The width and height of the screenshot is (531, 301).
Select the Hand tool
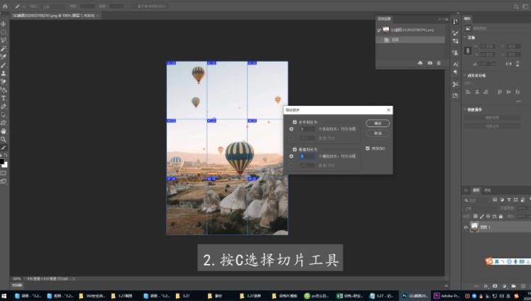[4, 131]
